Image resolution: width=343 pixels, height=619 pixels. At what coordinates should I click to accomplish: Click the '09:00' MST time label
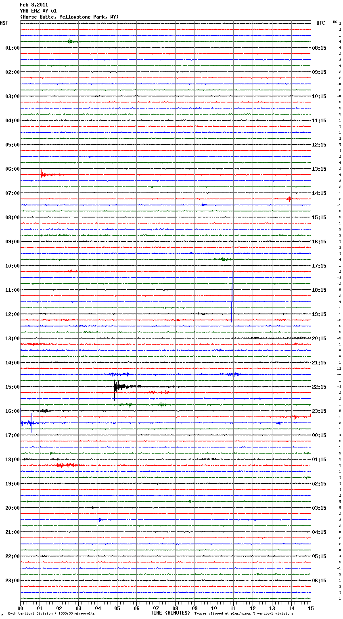point(12,242)
